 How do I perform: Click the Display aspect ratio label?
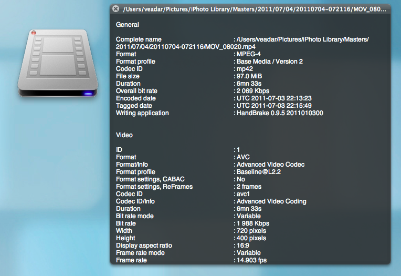(144, 246)
